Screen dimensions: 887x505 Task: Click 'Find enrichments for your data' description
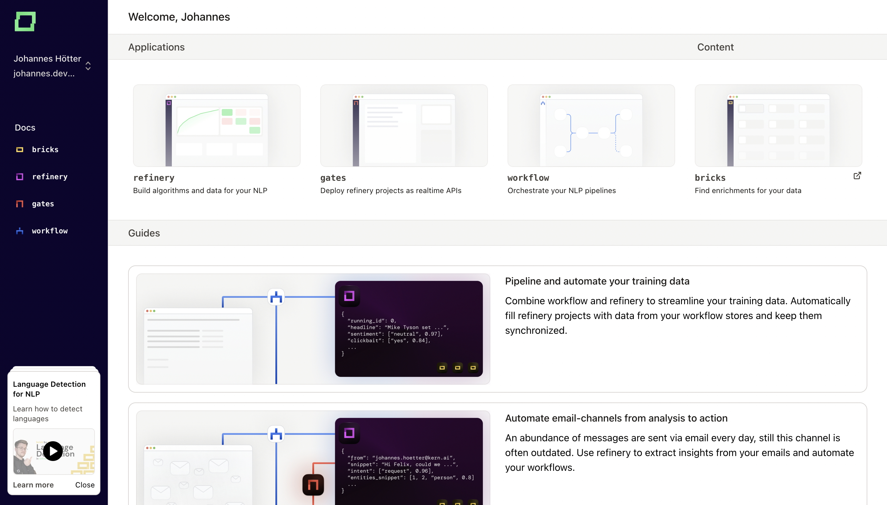(748, 190)
